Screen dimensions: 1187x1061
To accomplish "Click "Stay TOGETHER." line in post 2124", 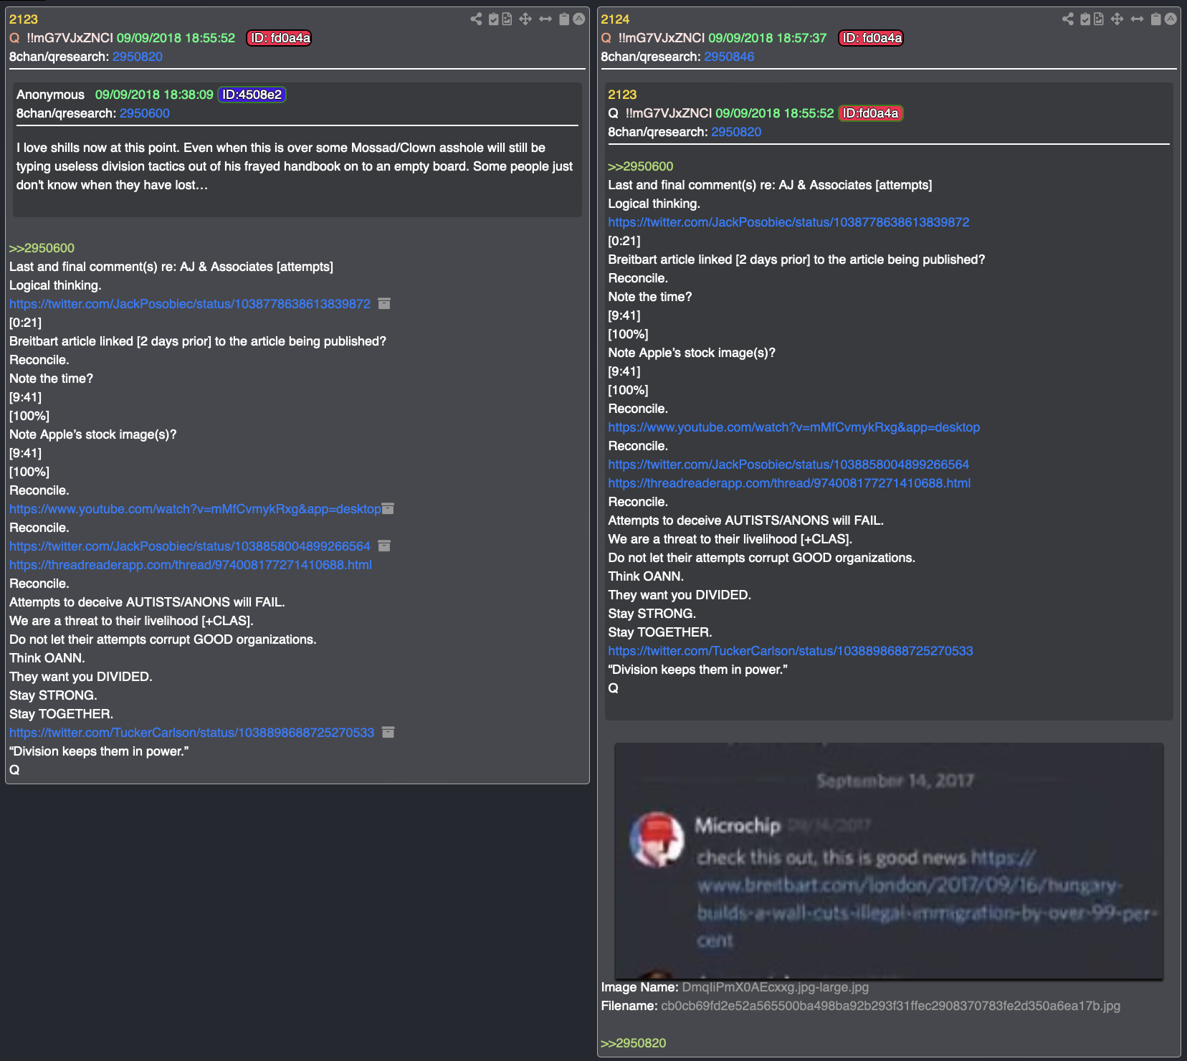I will 660,632.
